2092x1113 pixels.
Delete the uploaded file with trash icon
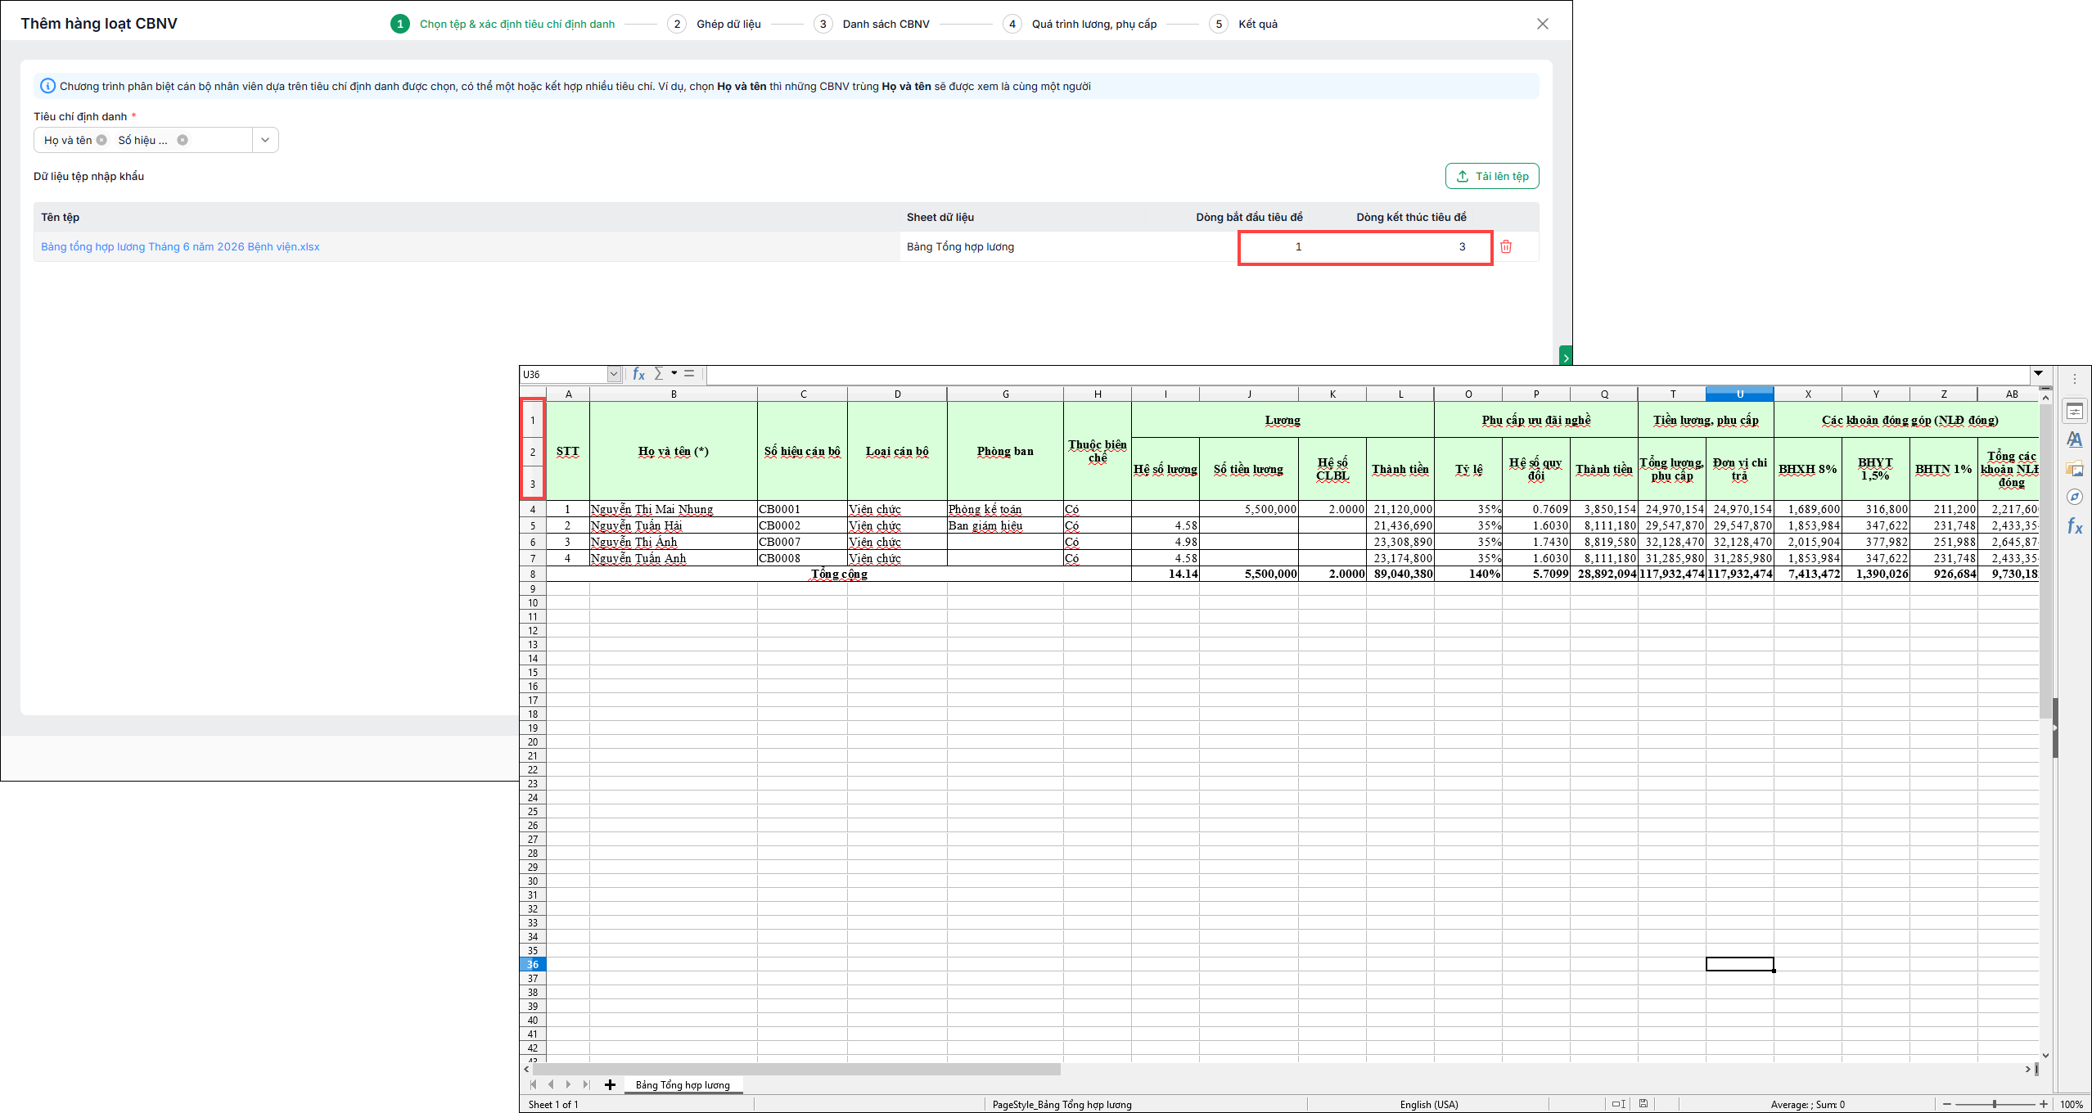[1506, 246]
